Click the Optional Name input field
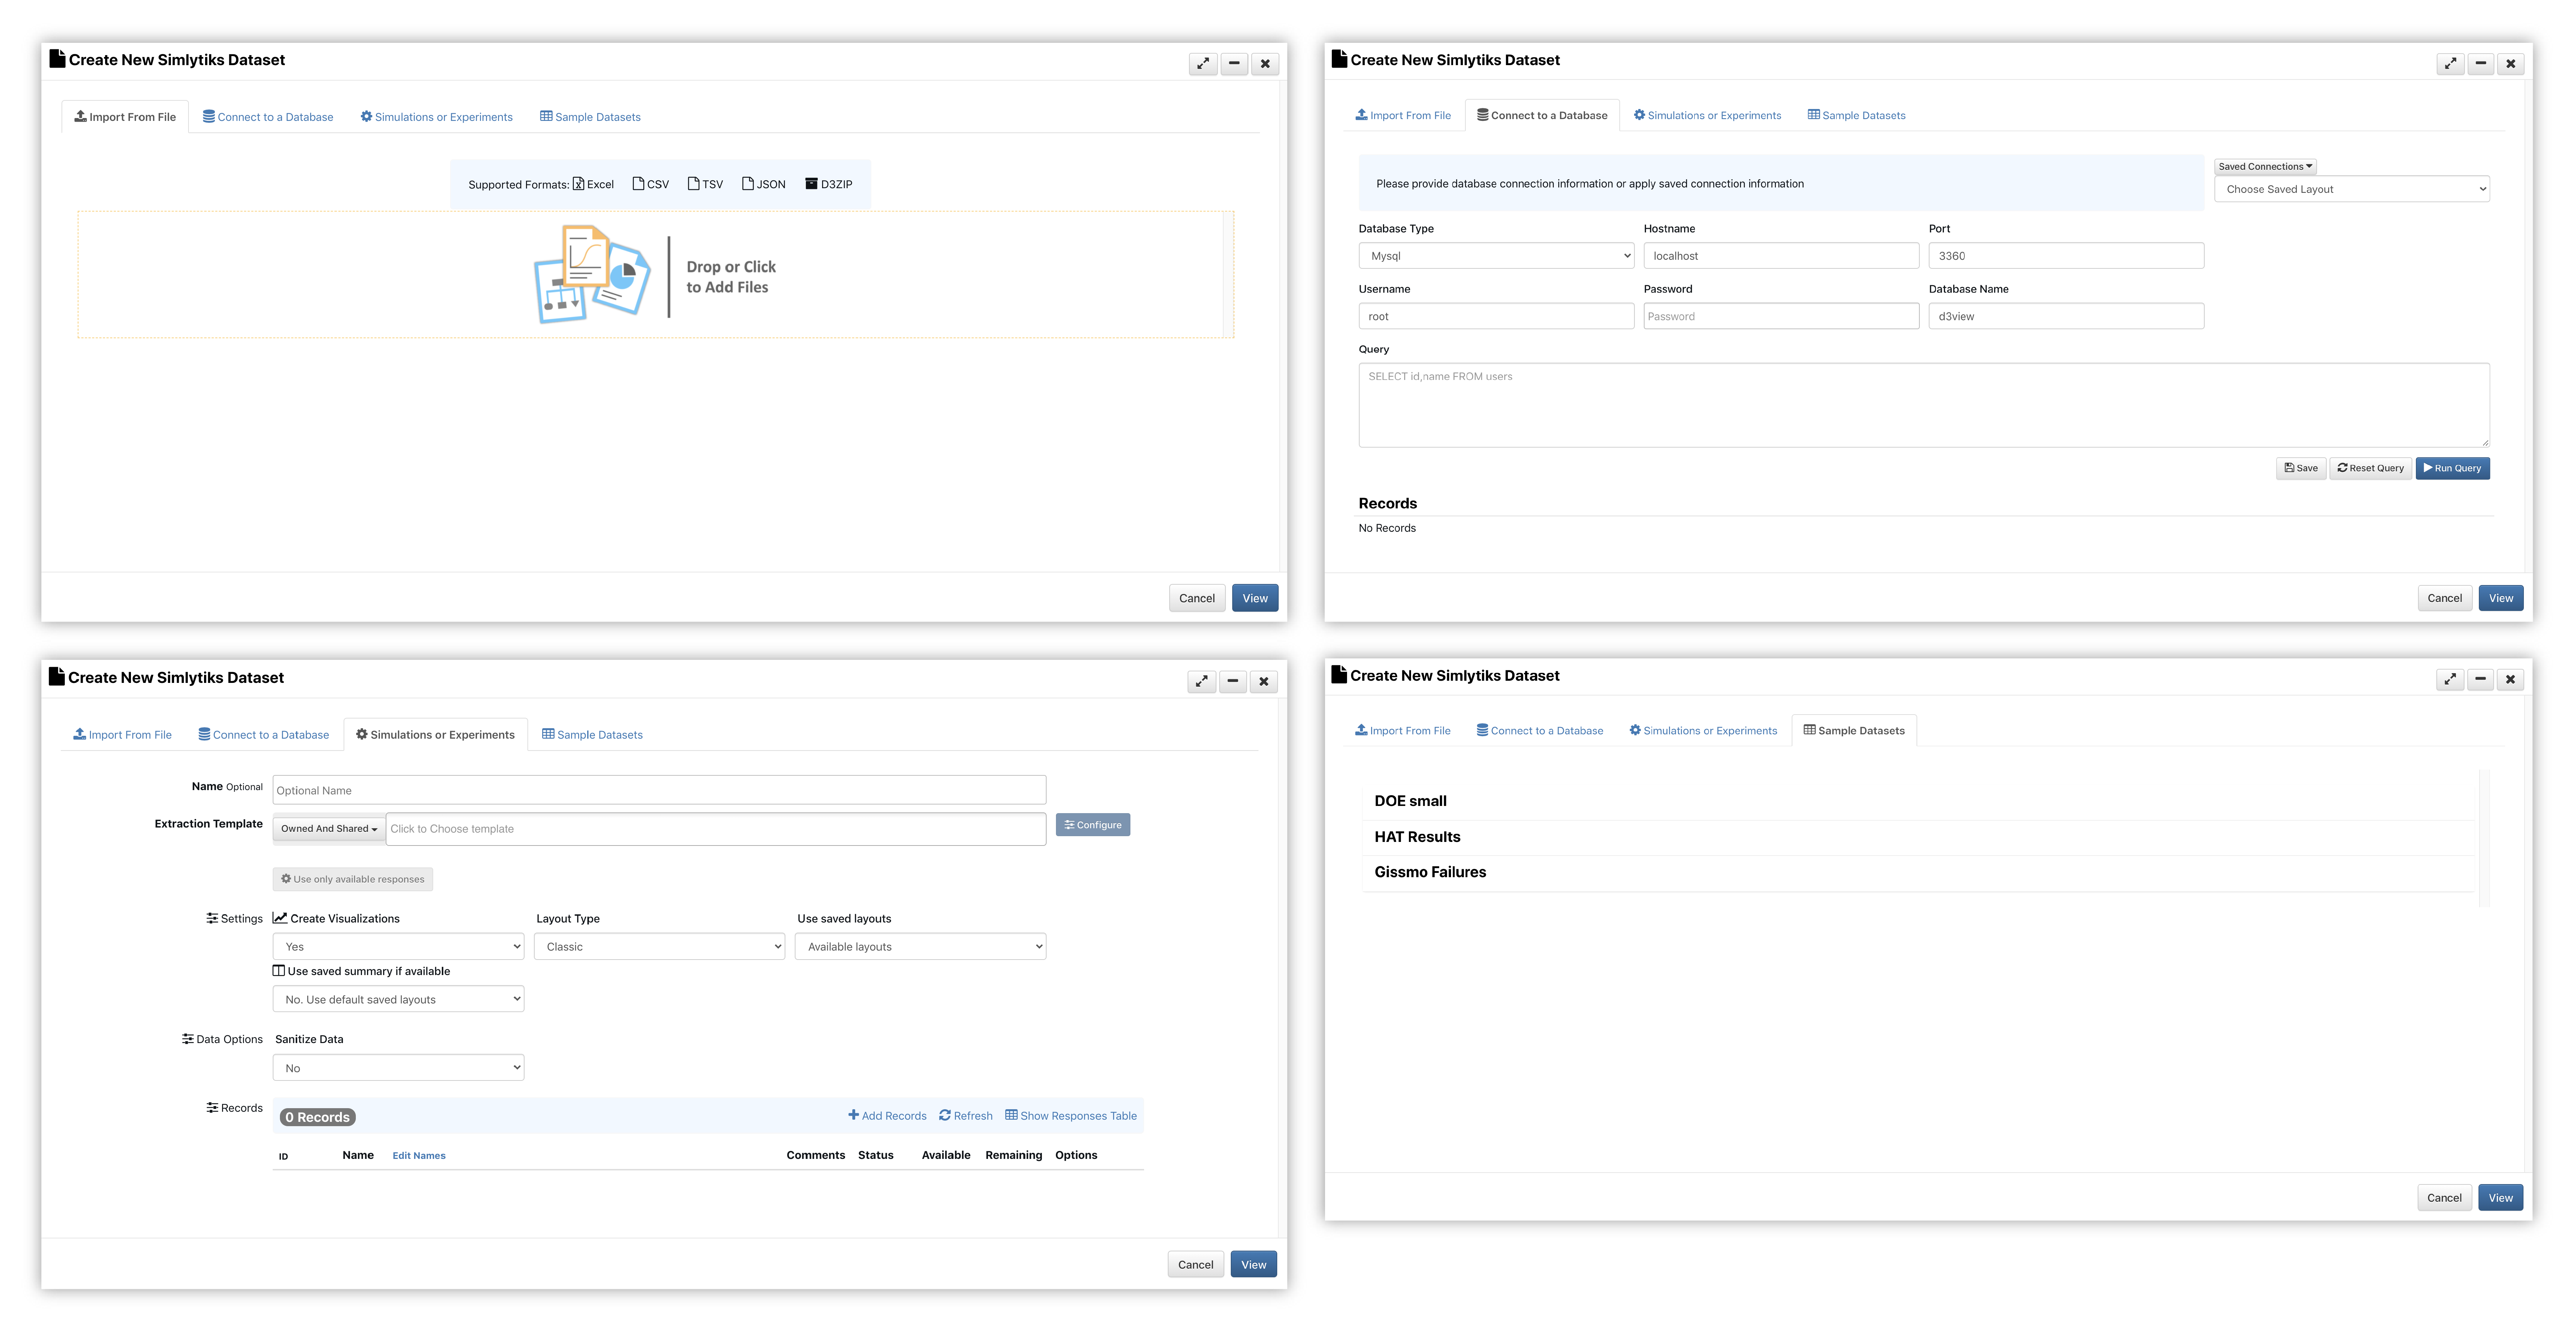Image resolution: width=2576 pixels, height=1337 pixels. pyautogui.click(x=659, y=790)
